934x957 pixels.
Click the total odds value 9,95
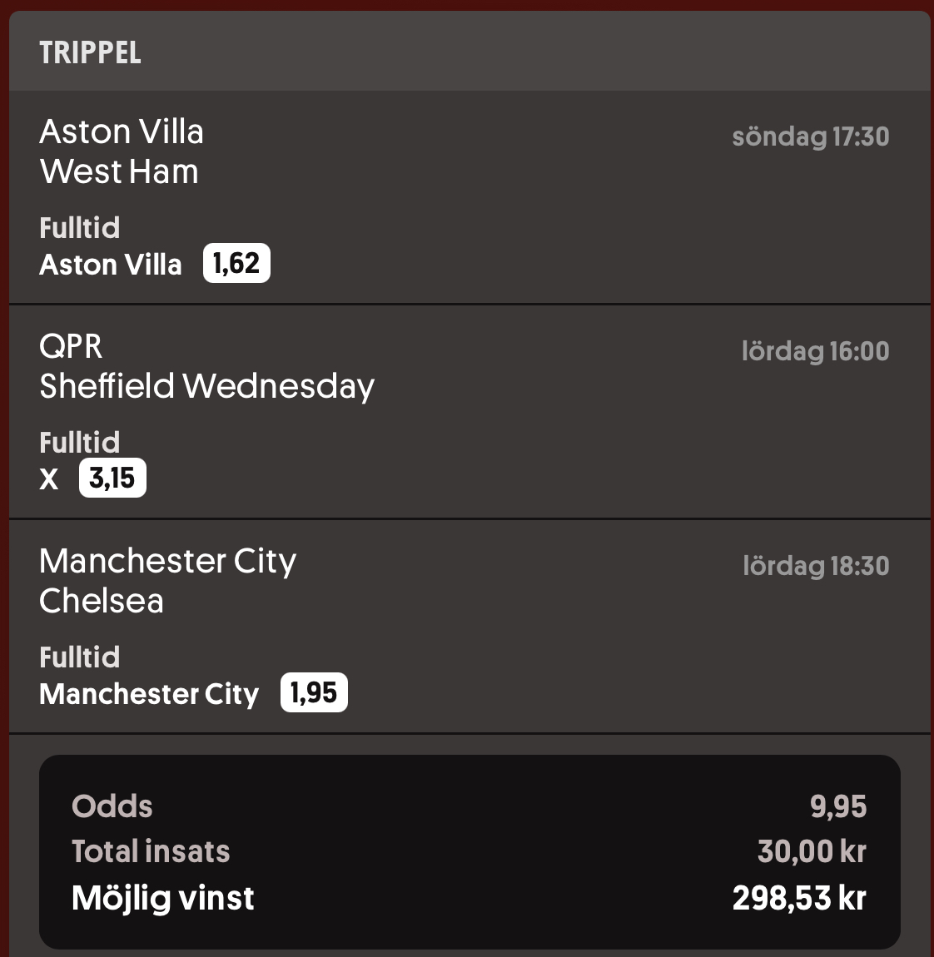pyautogui.click(x=838, y=806)
